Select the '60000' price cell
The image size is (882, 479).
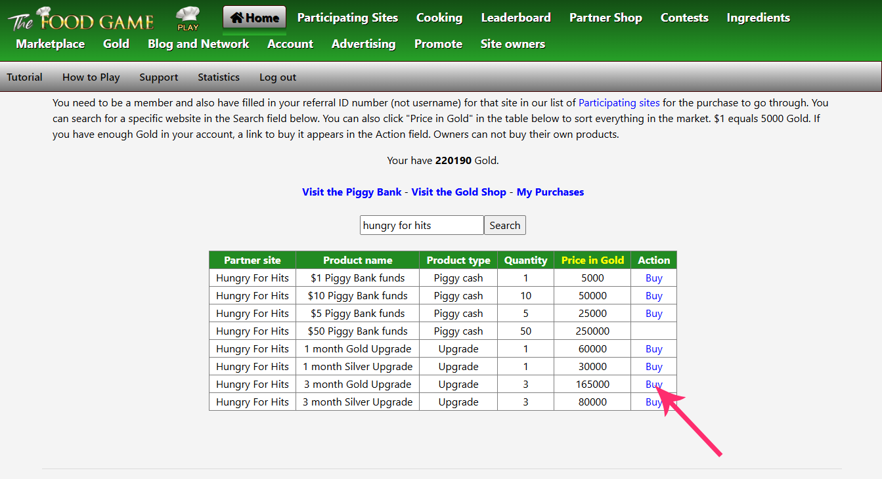pyautogui.click(x=592, y=349)
